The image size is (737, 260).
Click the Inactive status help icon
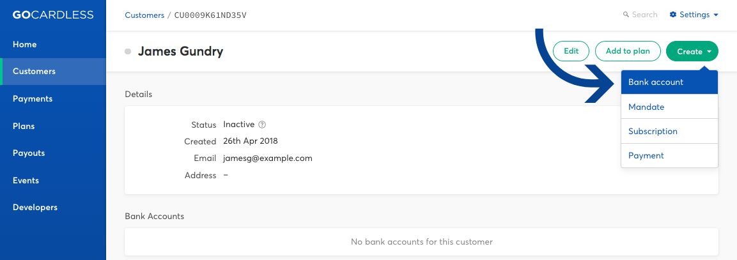[262, 125]
